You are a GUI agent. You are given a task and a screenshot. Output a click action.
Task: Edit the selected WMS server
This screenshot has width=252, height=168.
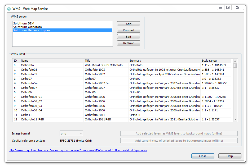pyautogui.click(x=129, y=37)
